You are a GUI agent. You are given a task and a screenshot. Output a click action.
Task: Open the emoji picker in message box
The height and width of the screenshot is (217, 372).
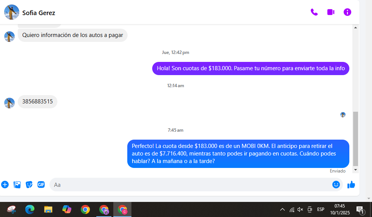[x=336, y=185]
